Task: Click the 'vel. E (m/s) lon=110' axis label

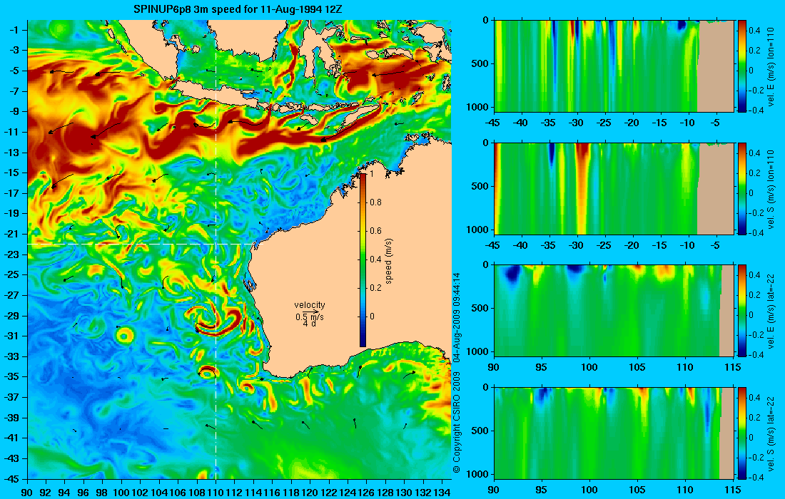Action: [771, 66]
